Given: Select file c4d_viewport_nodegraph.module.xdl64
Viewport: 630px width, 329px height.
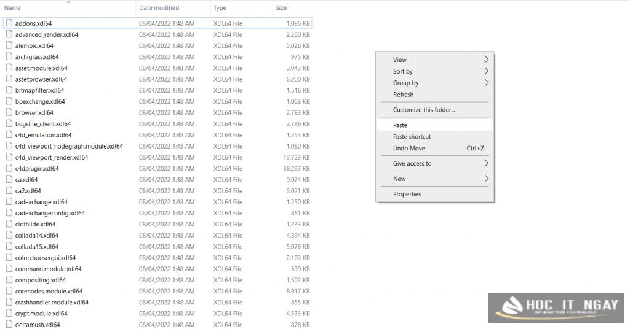Looking at the screenshot, I should [x=69, y=146].
